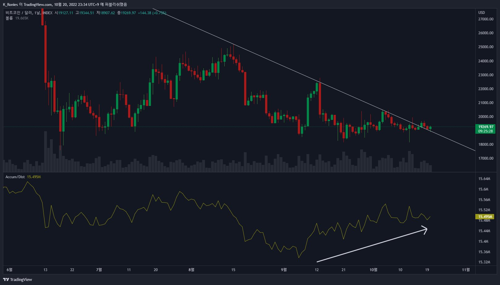This screenshot has width=500, height=285.
Task: Click the 23000.00 price axis label
Action: pos(486,75)
